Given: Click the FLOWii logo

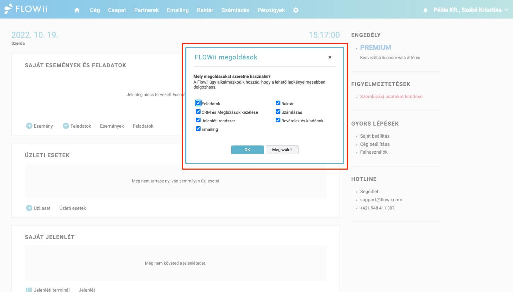Looking at the screenshot, I should 26,9.
